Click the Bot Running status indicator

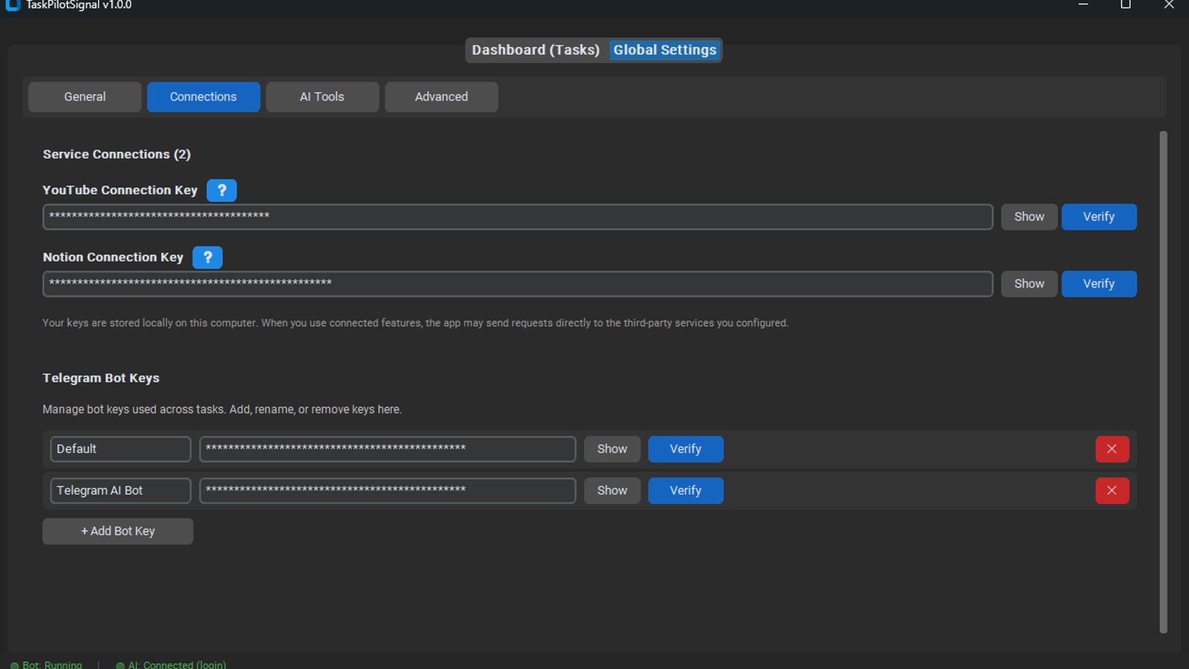click(46, 664)
